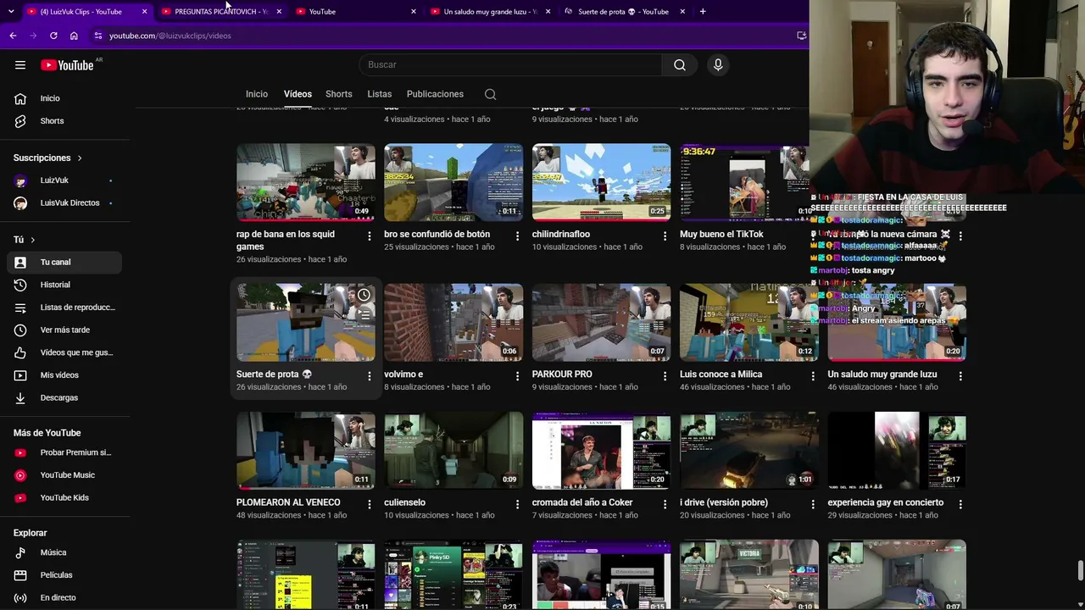Image resolution: width=1085 pixels, height=610 pixels.
Task: Open options for cromada del año a Coker
Action: (665, 503)
